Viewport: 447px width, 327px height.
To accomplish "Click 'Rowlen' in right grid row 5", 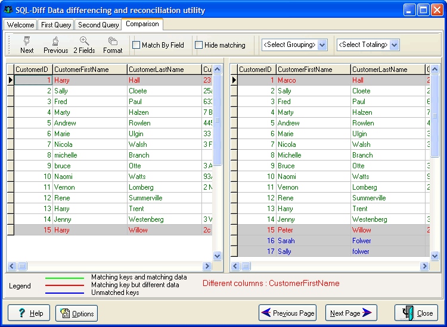I will tap(363, 123).
